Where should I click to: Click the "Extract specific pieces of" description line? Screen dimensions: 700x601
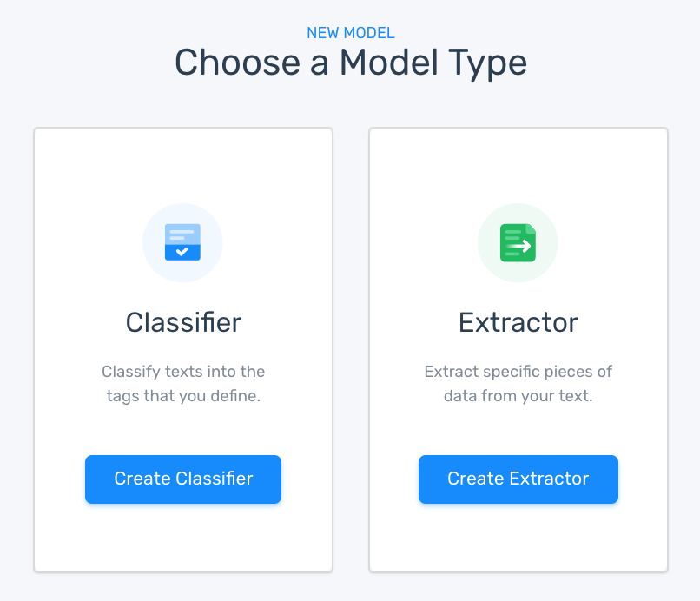tap(518, 372)
